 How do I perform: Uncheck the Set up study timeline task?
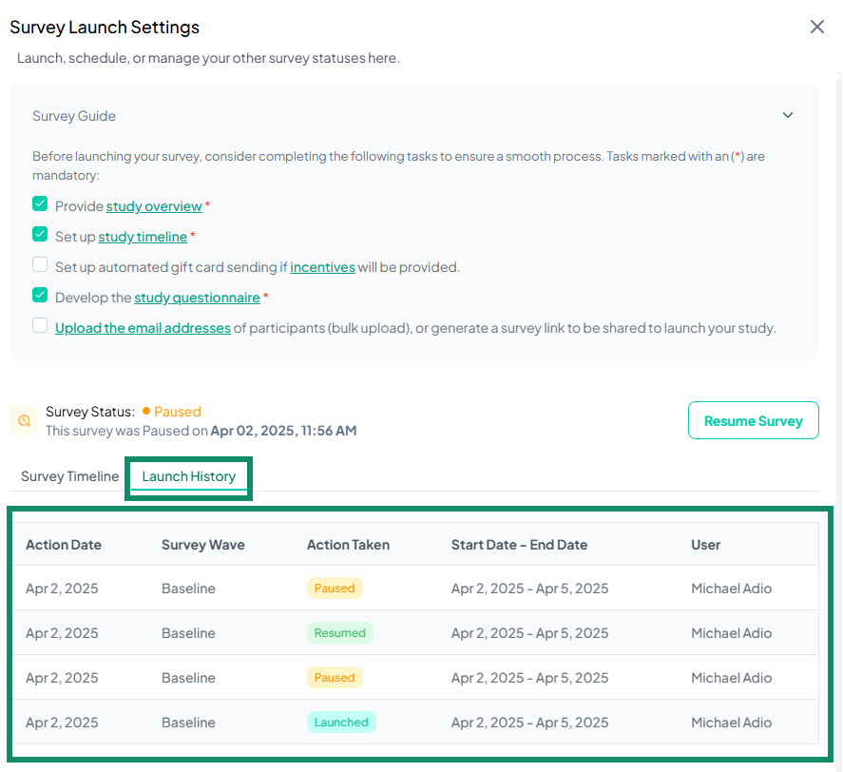[x=40, y=234]
